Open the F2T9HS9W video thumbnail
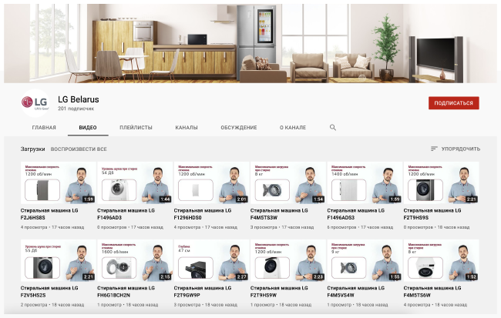 coord(288,260)
